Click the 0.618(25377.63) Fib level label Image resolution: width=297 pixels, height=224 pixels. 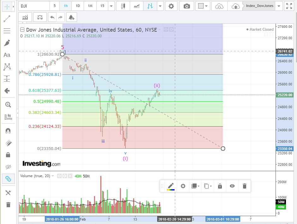tap(45, 90)
